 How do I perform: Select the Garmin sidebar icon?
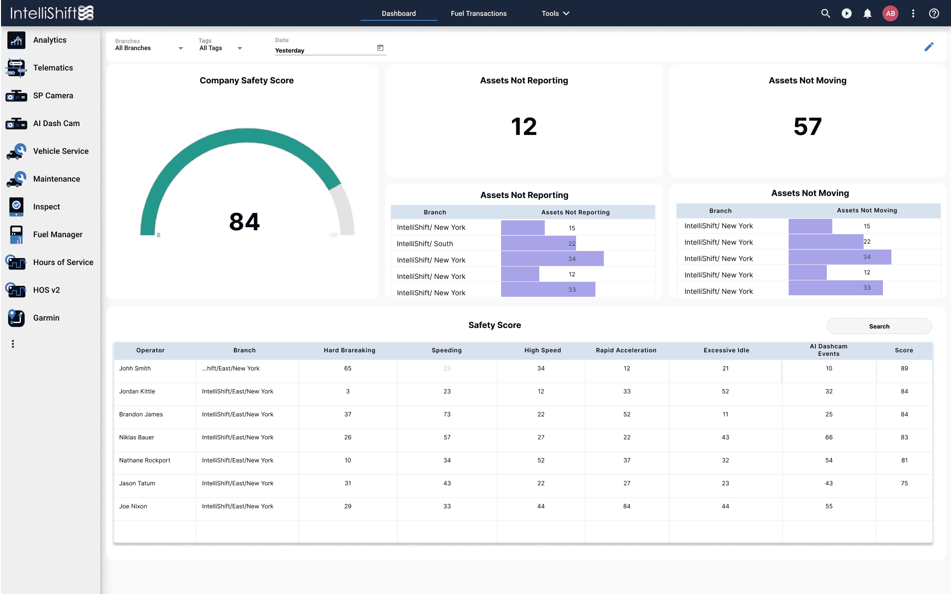[x=16, y=318]
